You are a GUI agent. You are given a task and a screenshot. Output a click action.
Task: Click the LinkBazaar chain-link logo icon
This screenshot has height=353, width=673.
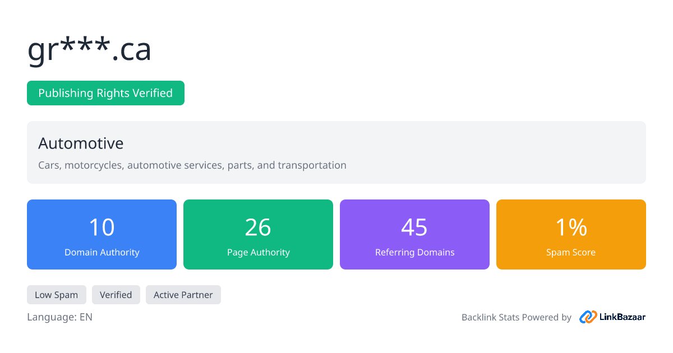click(588, 317)
